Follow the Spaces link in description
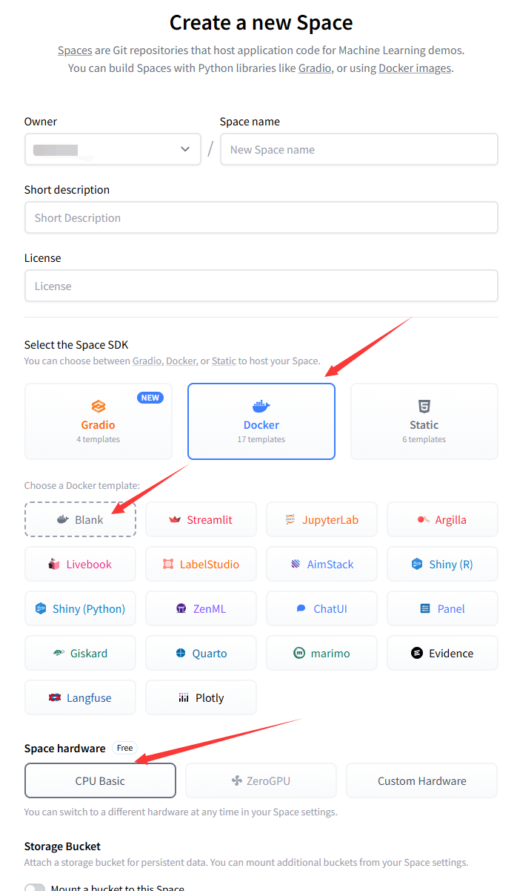The height and width of the screenshot is (891, 517). (75, 50)
